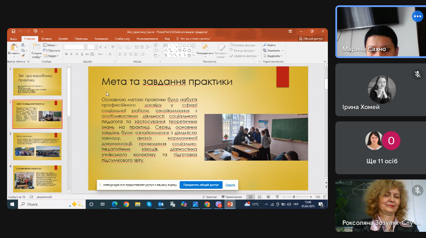
Task: Select slide 1 thumbnail Звіт про виробничу практику
Action: tap(37, 81)
